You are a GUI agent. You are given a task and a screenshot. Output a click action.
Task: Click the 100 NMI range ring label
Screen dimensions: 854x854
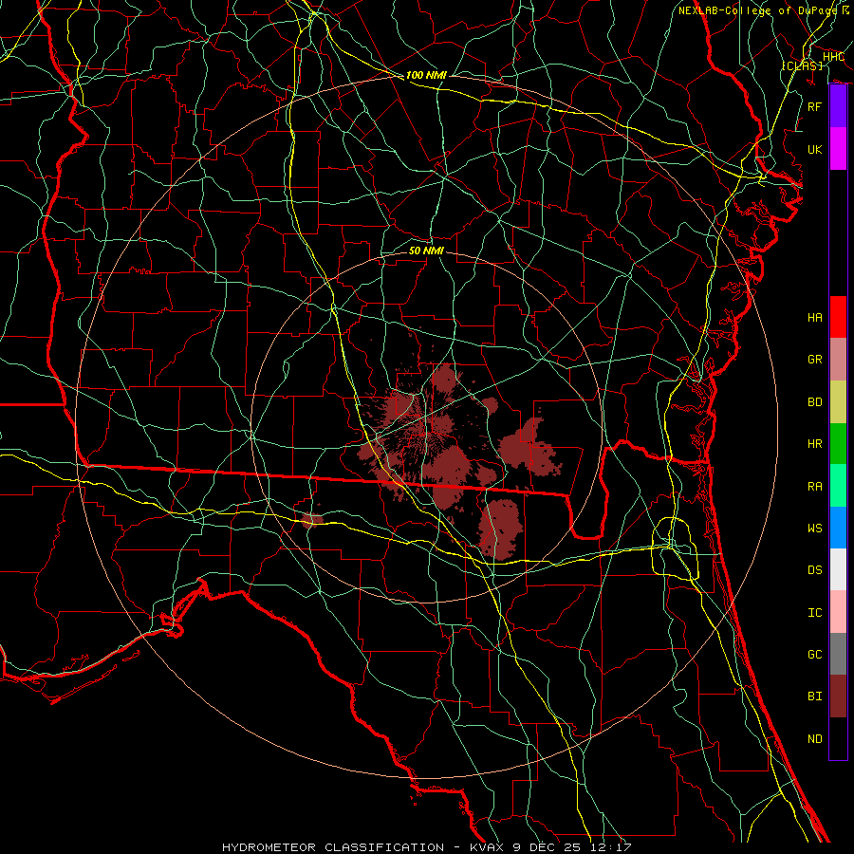(426, 75)
